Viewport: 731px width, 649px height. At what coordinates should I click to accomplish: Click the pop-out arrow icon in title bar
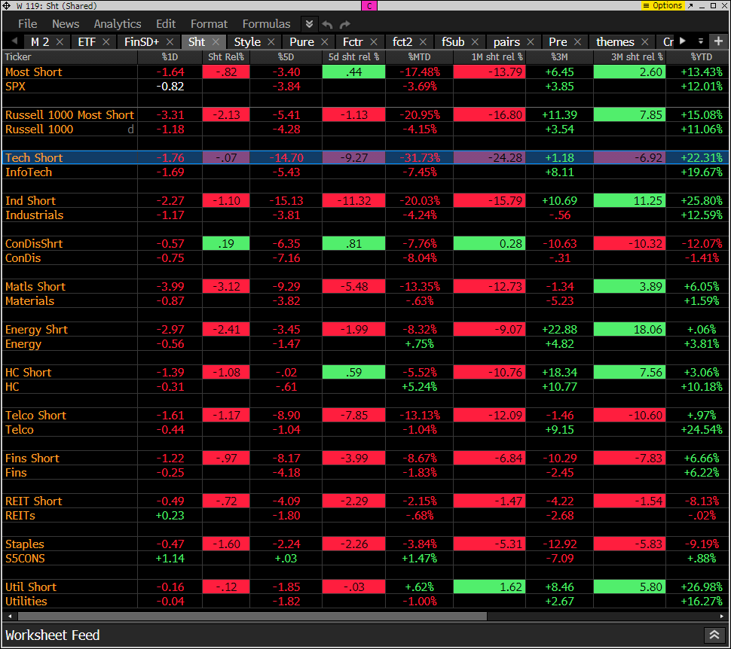691,6
